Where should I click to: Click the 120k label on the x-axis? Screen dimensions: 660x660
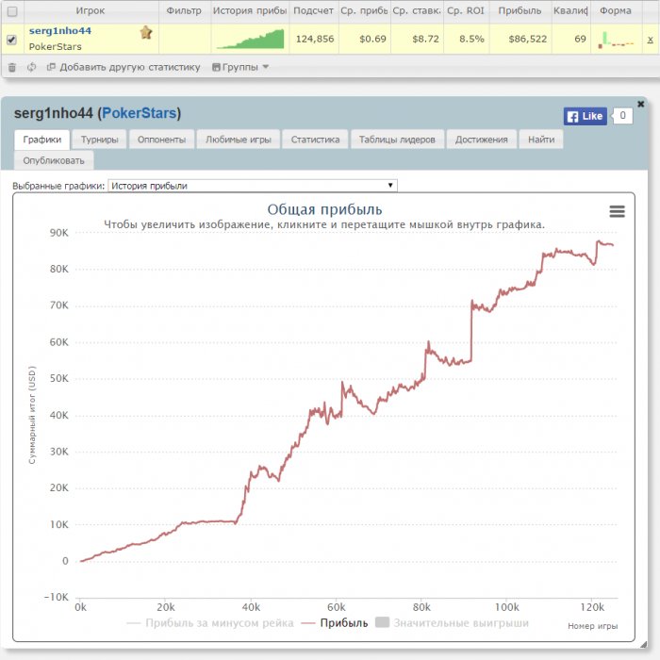(x=592, y=607)
